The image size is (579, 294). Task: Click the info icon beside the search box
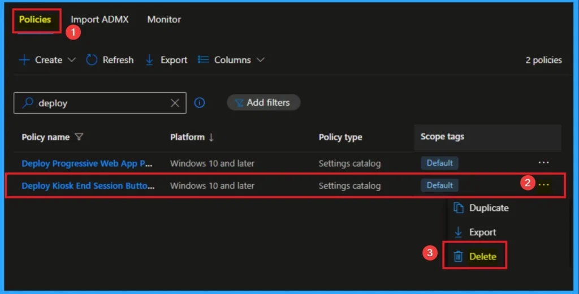tap(200, 103)
